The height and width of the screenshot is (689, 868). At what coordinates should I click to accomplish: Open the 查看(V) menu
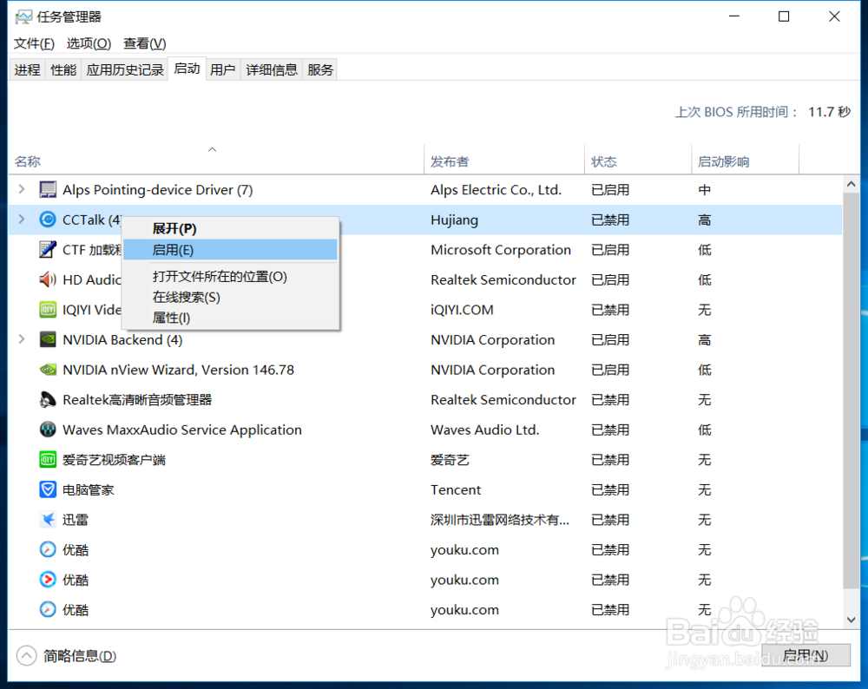point(144,43)
